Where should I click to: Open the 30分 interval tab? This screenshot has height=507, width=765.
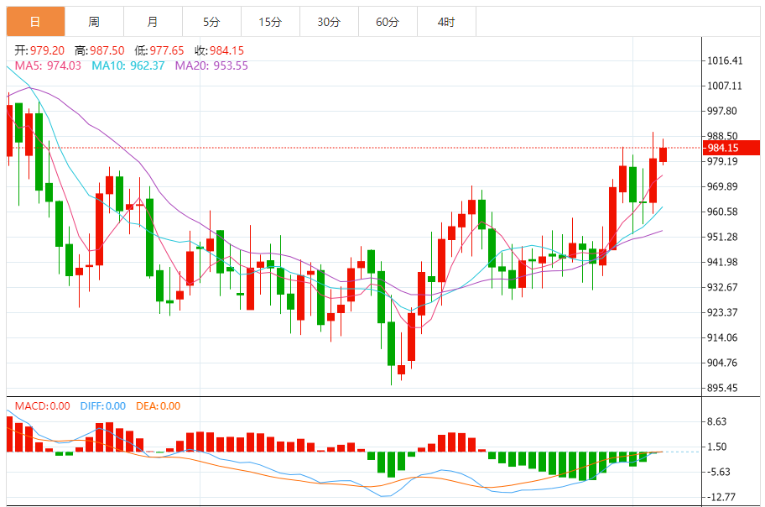(x=329, y=22)
